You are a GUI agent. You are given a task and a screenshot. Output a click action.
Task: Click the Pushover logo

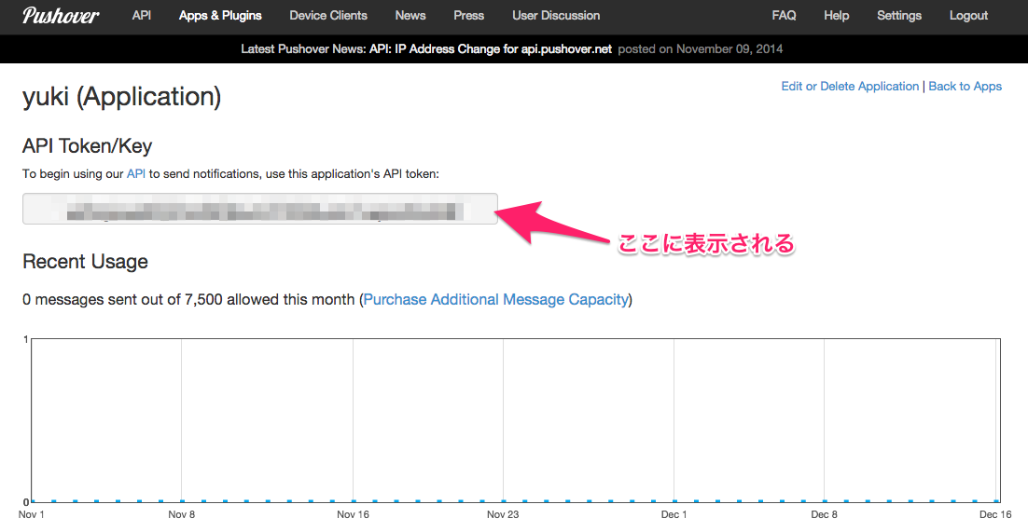point(61,16)
